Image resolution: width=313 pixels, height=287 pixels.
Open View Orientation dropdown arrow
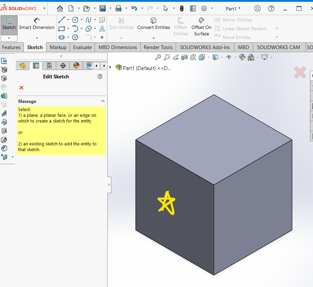[208, 58]
